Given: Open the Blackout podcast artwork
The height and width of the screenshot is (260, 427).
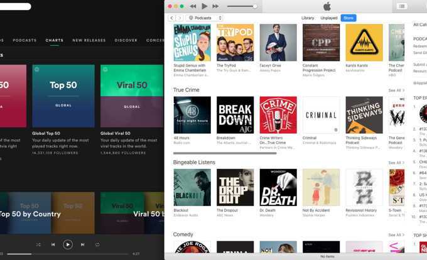Looking at the screenshot, I should 192,187.
